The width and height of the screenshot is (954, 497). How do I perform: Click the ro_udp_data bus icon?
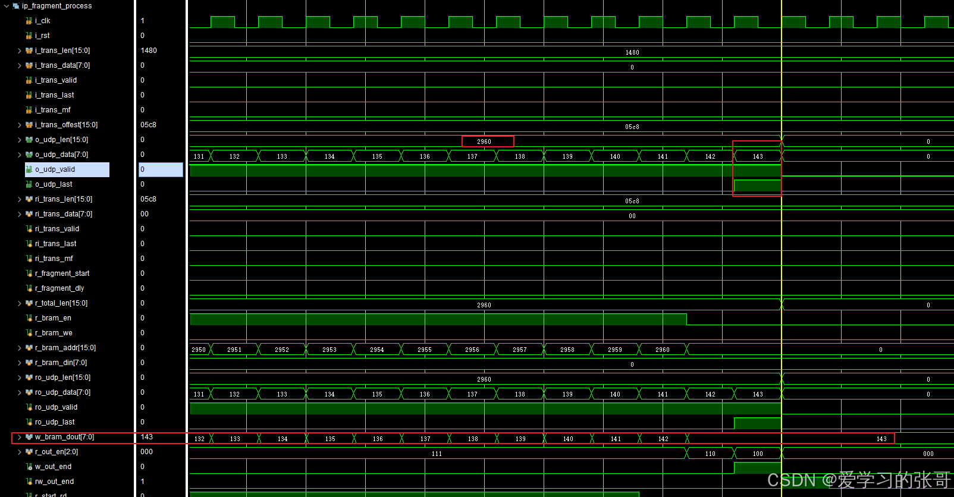point(29,392)
